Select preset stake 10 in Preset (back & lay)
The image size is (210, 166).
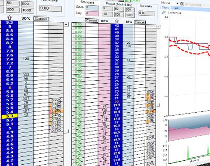pyautogui.click(x=108, y=14)
